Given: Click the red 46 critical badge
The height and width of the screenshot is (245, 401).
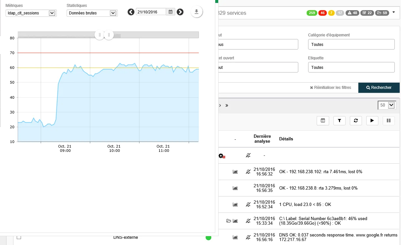Looking at the screenshot, I should [322, 13].
